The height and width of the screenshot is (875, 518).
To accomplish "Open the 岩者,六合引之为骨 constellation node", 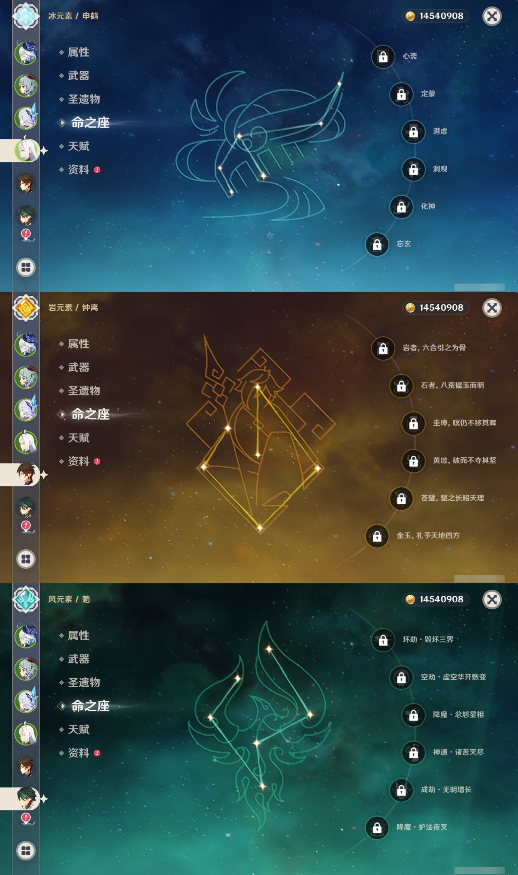I will tap(383, 348).
